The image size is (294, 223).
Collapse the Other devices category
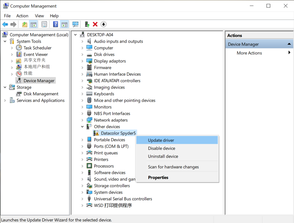click(82, 126)
